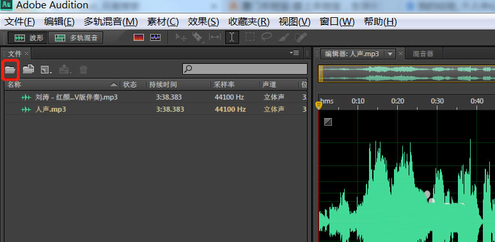Click the HUD volume toggle square icon
Viewport: 495px width, 242px height.
(328, 122)
